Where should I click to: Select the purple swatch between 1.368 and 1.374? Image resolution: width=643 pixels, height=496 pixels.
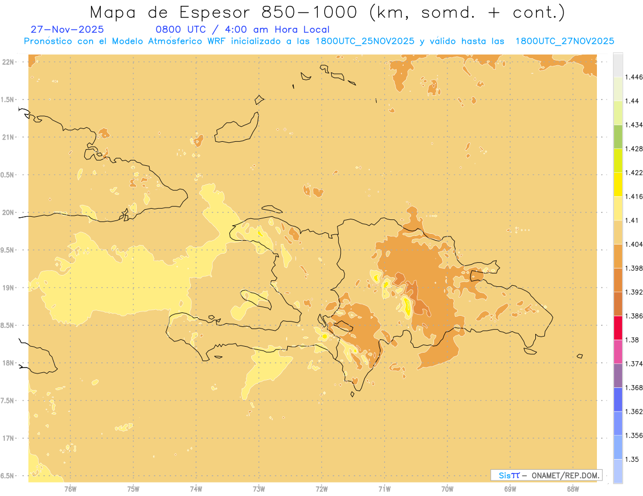click(618, 376)
